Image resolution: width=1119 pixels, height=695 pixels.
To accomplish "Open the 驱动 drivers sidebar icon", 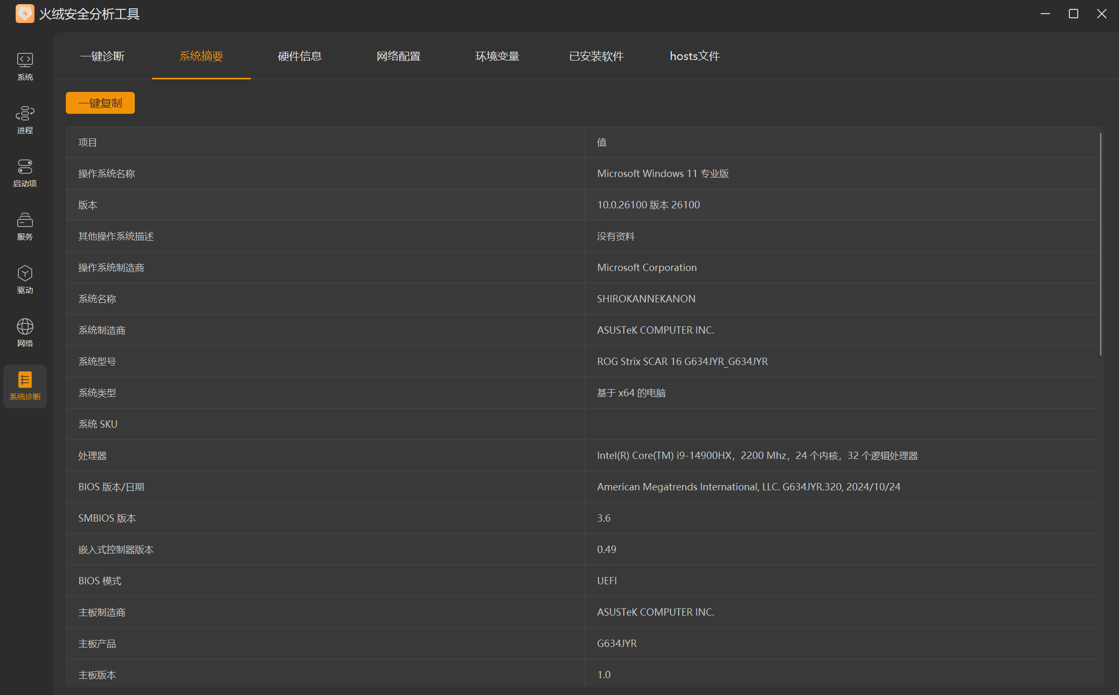I will click(x=25, y=280).
